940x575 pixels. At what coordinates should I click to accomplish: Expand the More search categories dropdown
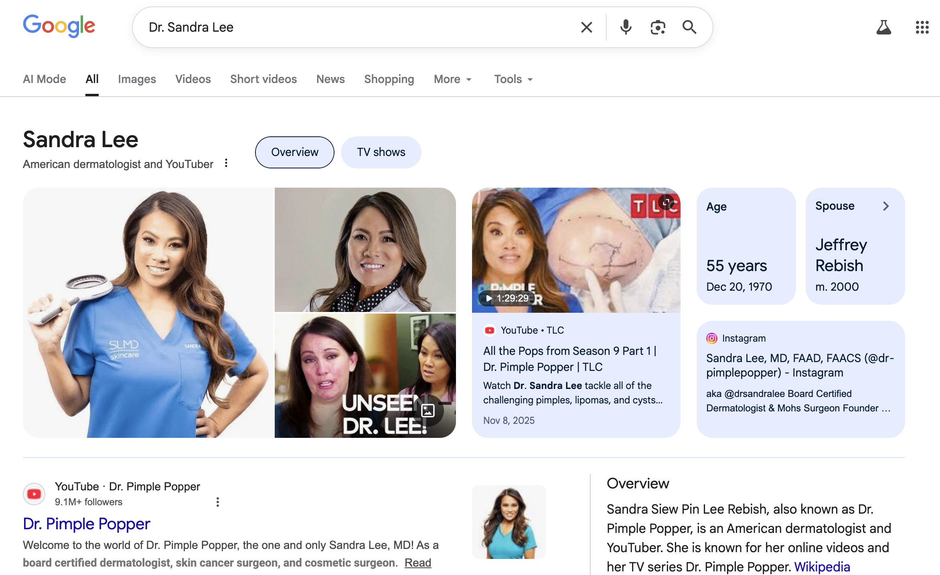click(452, 79)
